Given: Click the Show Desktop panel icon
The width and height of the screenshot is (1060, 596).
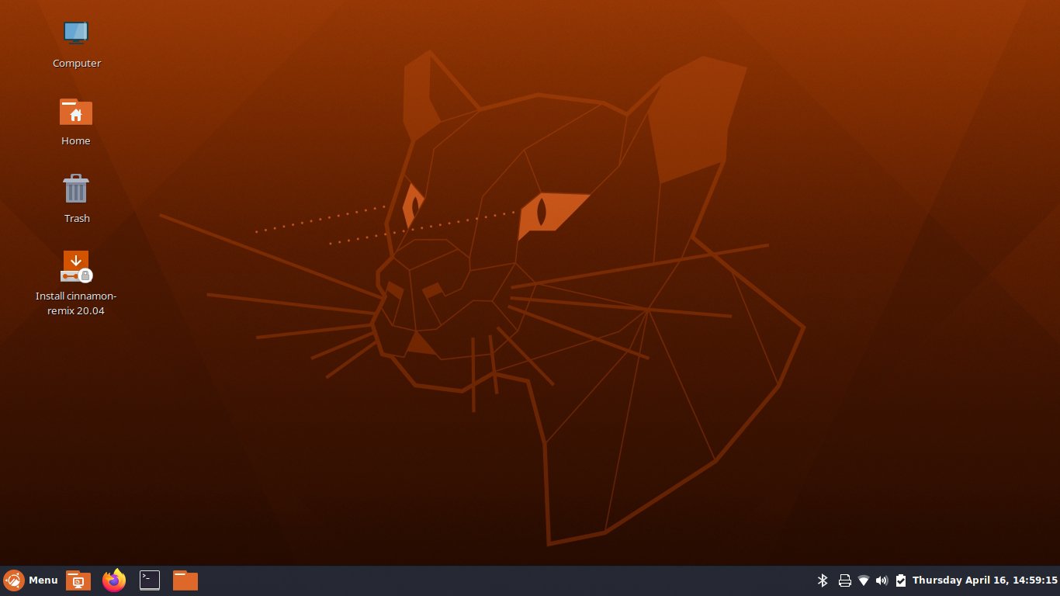Looking at the screenshot, I should tap(78, 580).
